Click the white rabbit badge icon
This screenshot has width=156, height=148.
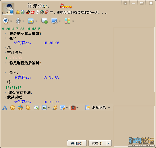37,12
